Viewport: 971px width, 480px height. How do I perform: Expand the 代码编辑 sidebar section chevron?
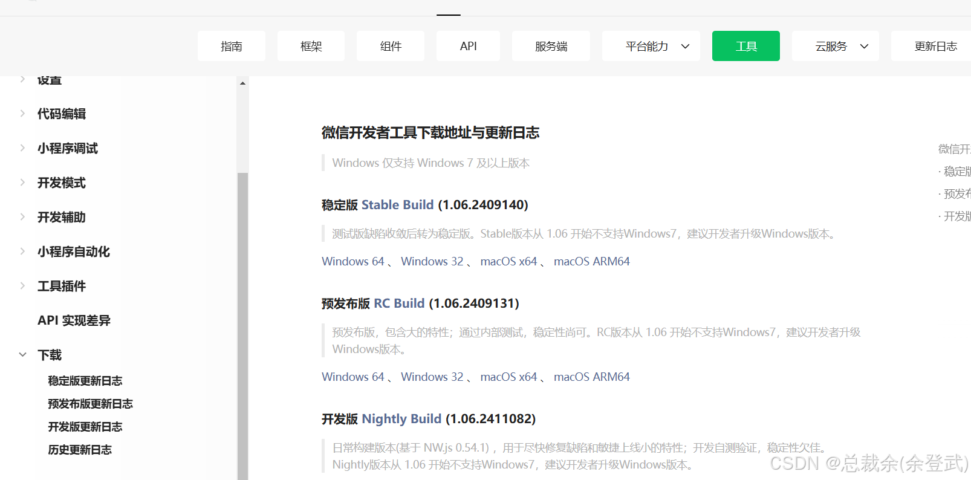pos(22,114)
